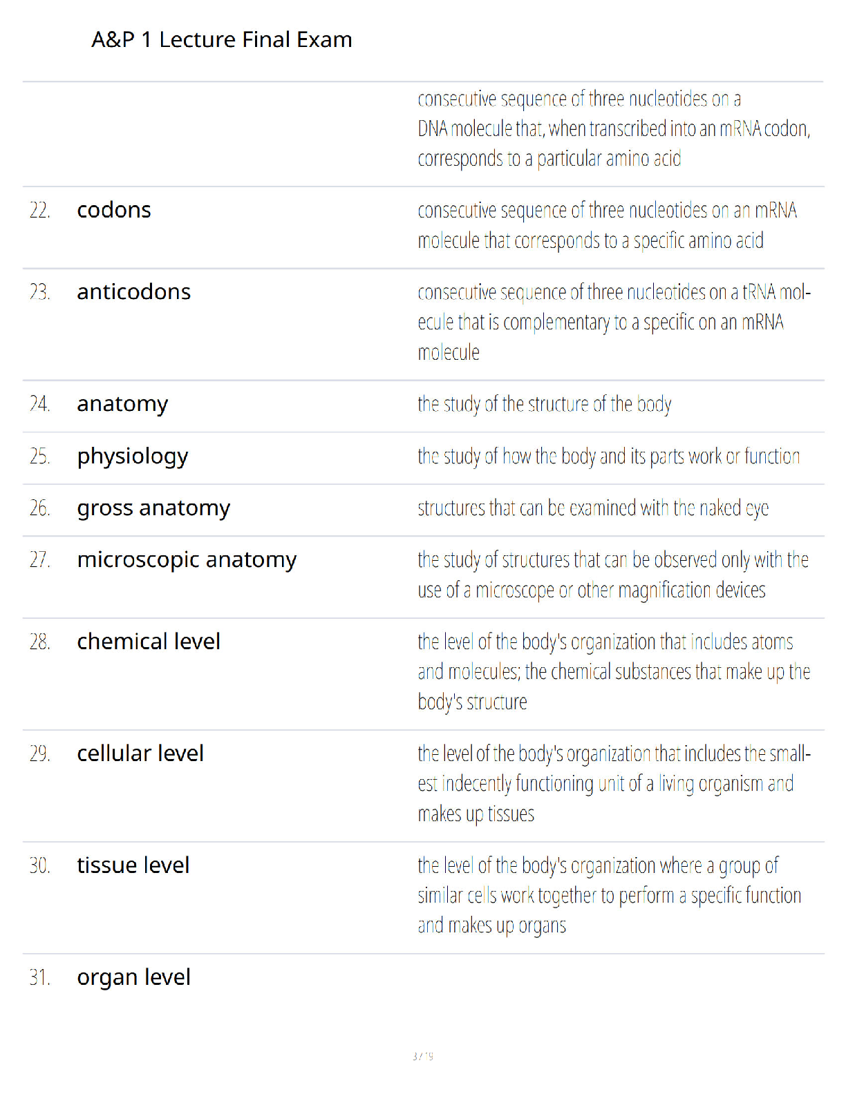The height and width of the screenshot is (1094, 846).
Task: Click the chemical level definition about atoms
Action: pyautogui.click(x=614, y=672)
